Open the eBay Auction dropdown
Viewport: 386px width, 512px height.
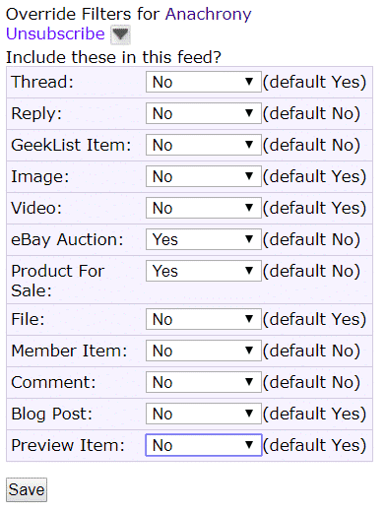coord(204,239)
